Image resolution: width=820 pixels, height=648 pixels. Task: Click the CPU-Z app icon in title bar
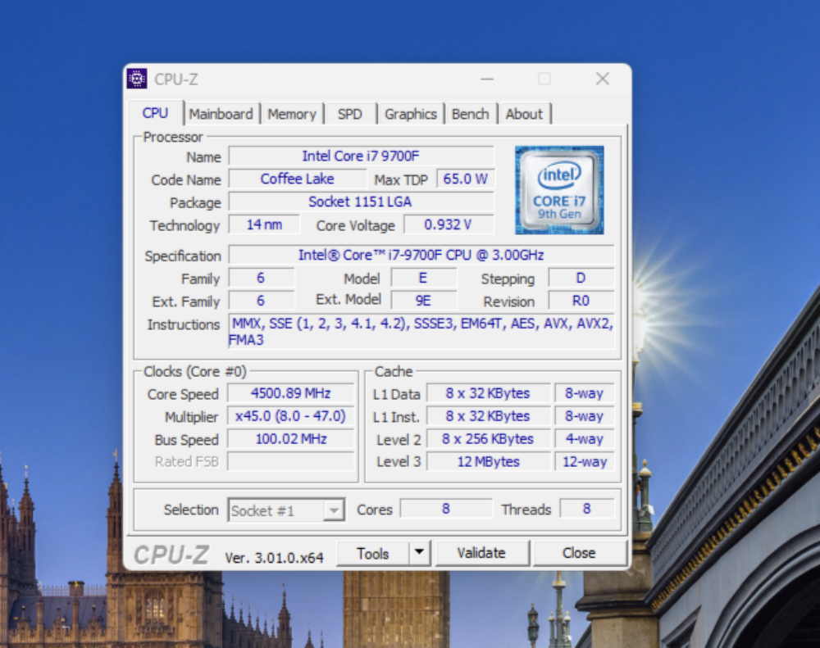(137, 79)
